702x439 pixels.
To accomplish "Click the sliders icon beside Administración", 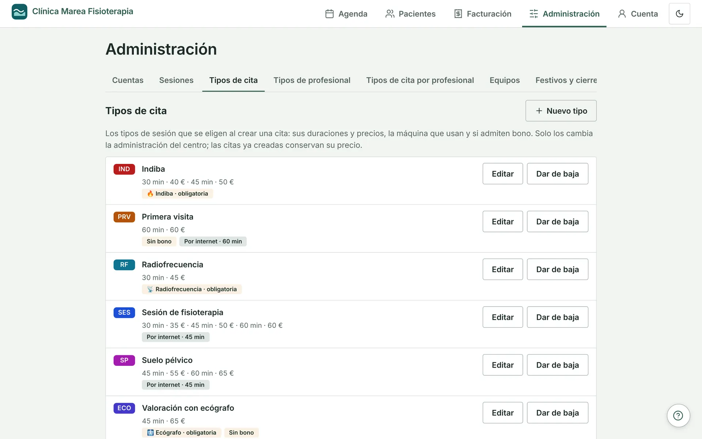I will [534, 14].
